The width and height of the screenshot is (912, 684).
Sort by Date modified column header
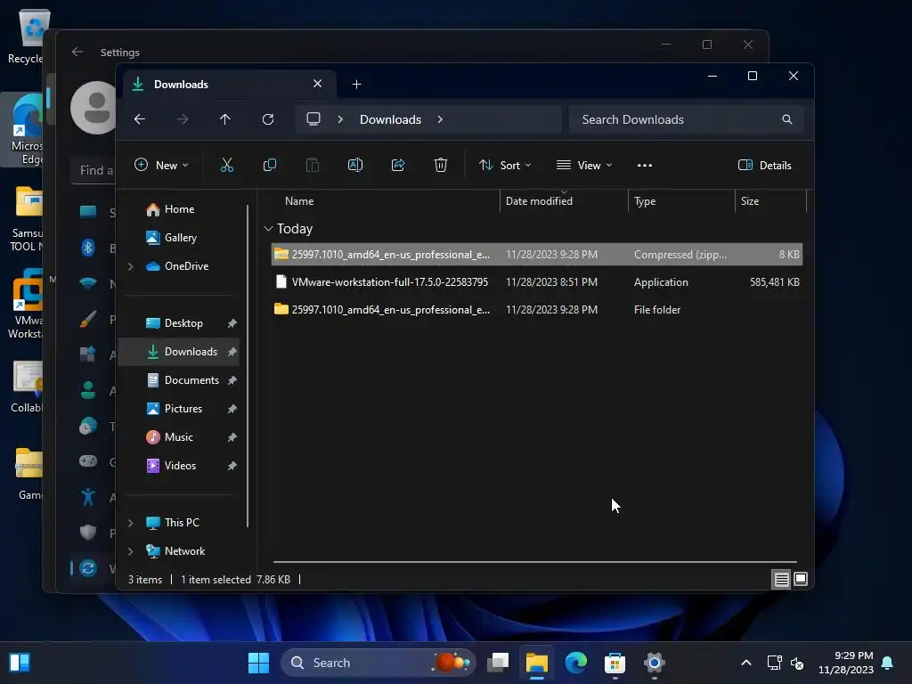[564, 201]
